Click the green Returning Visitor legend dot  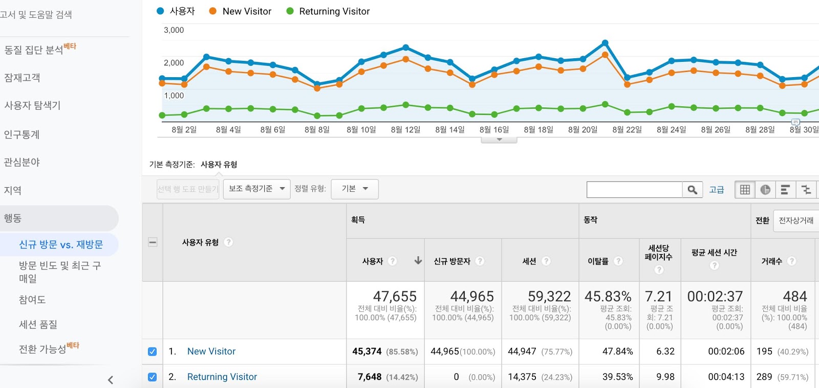pos(290,11)
